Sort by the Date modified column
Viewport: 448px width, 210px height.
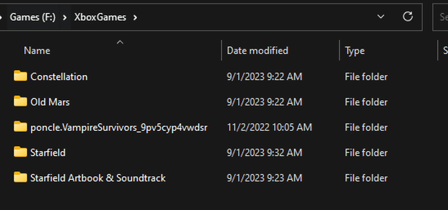[x=257, y=51]
